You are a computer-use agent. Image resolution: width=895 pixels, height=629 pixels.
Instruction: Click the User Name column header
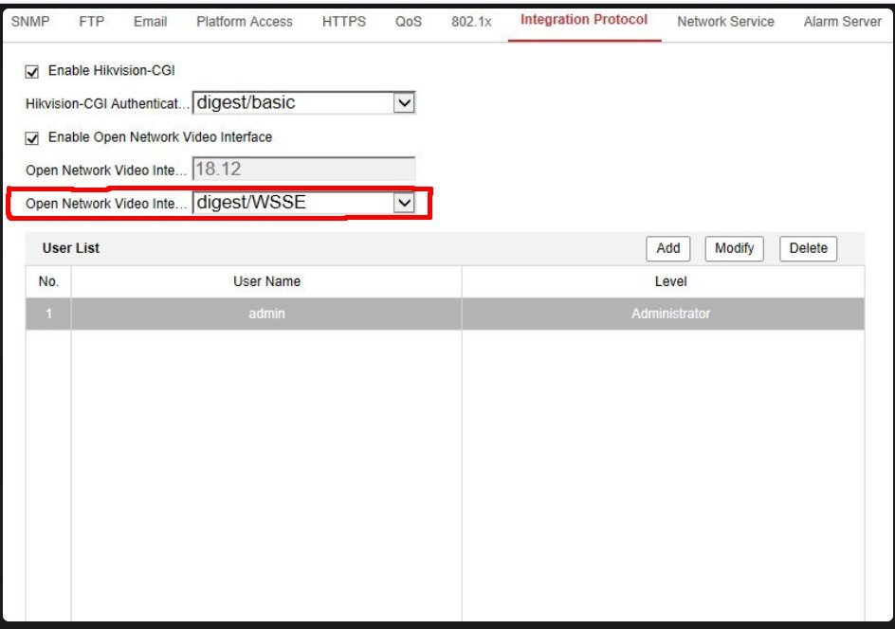[x=266, y=281]
